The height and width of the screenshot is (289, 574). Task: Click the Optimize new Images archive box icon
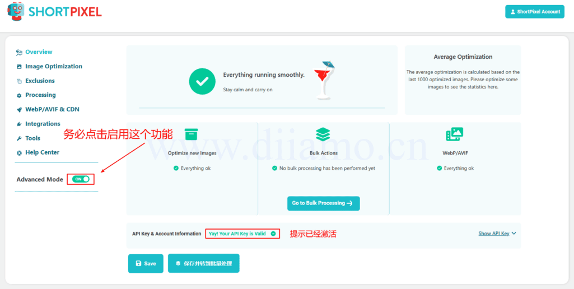(x=191, y=134)
